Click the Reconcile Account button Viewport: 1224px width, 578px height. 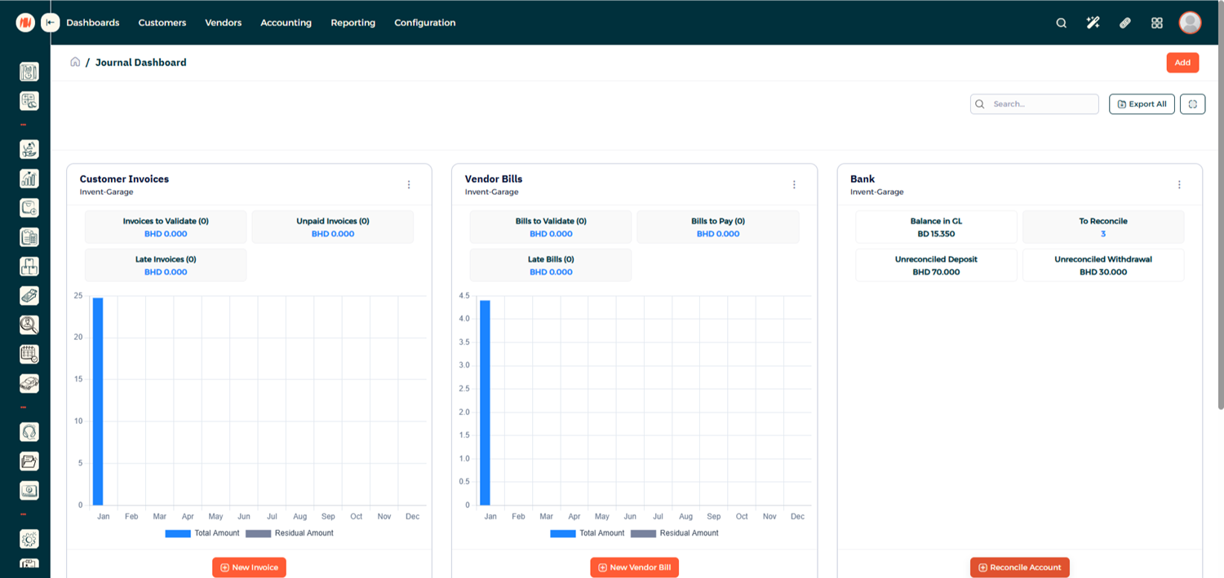tap(1019, 567)
